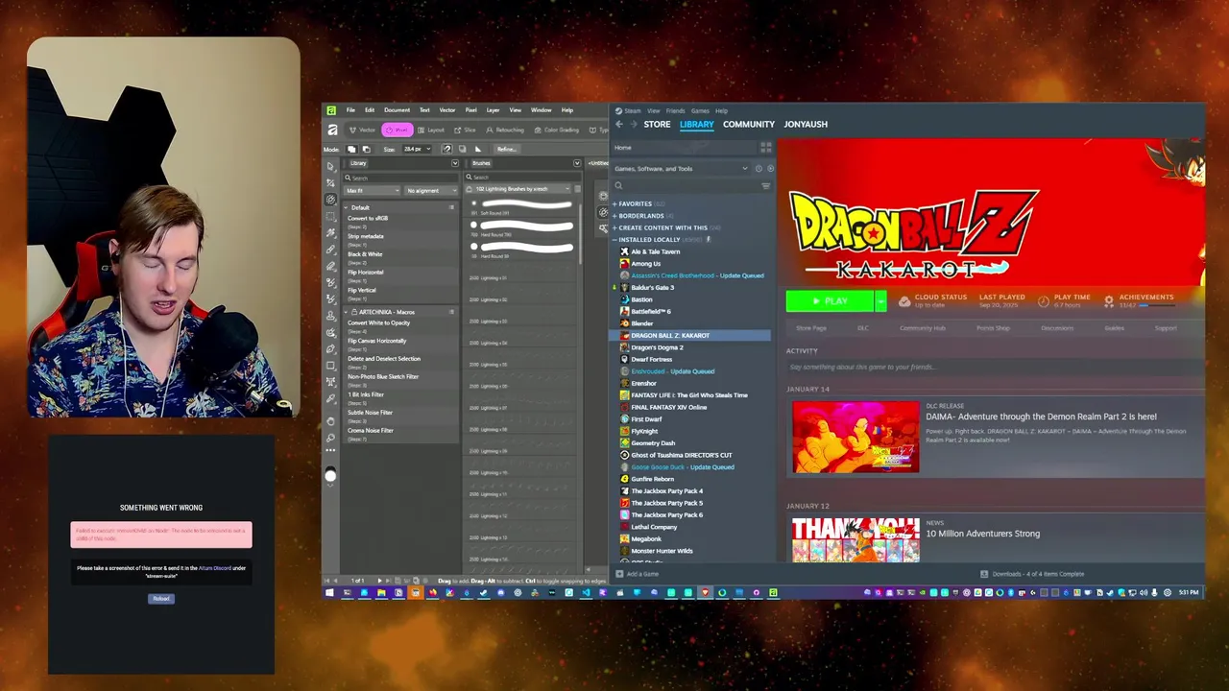Open Affinity Layer menu
The width and height of the screenshot is (1229, 691).
493,110
